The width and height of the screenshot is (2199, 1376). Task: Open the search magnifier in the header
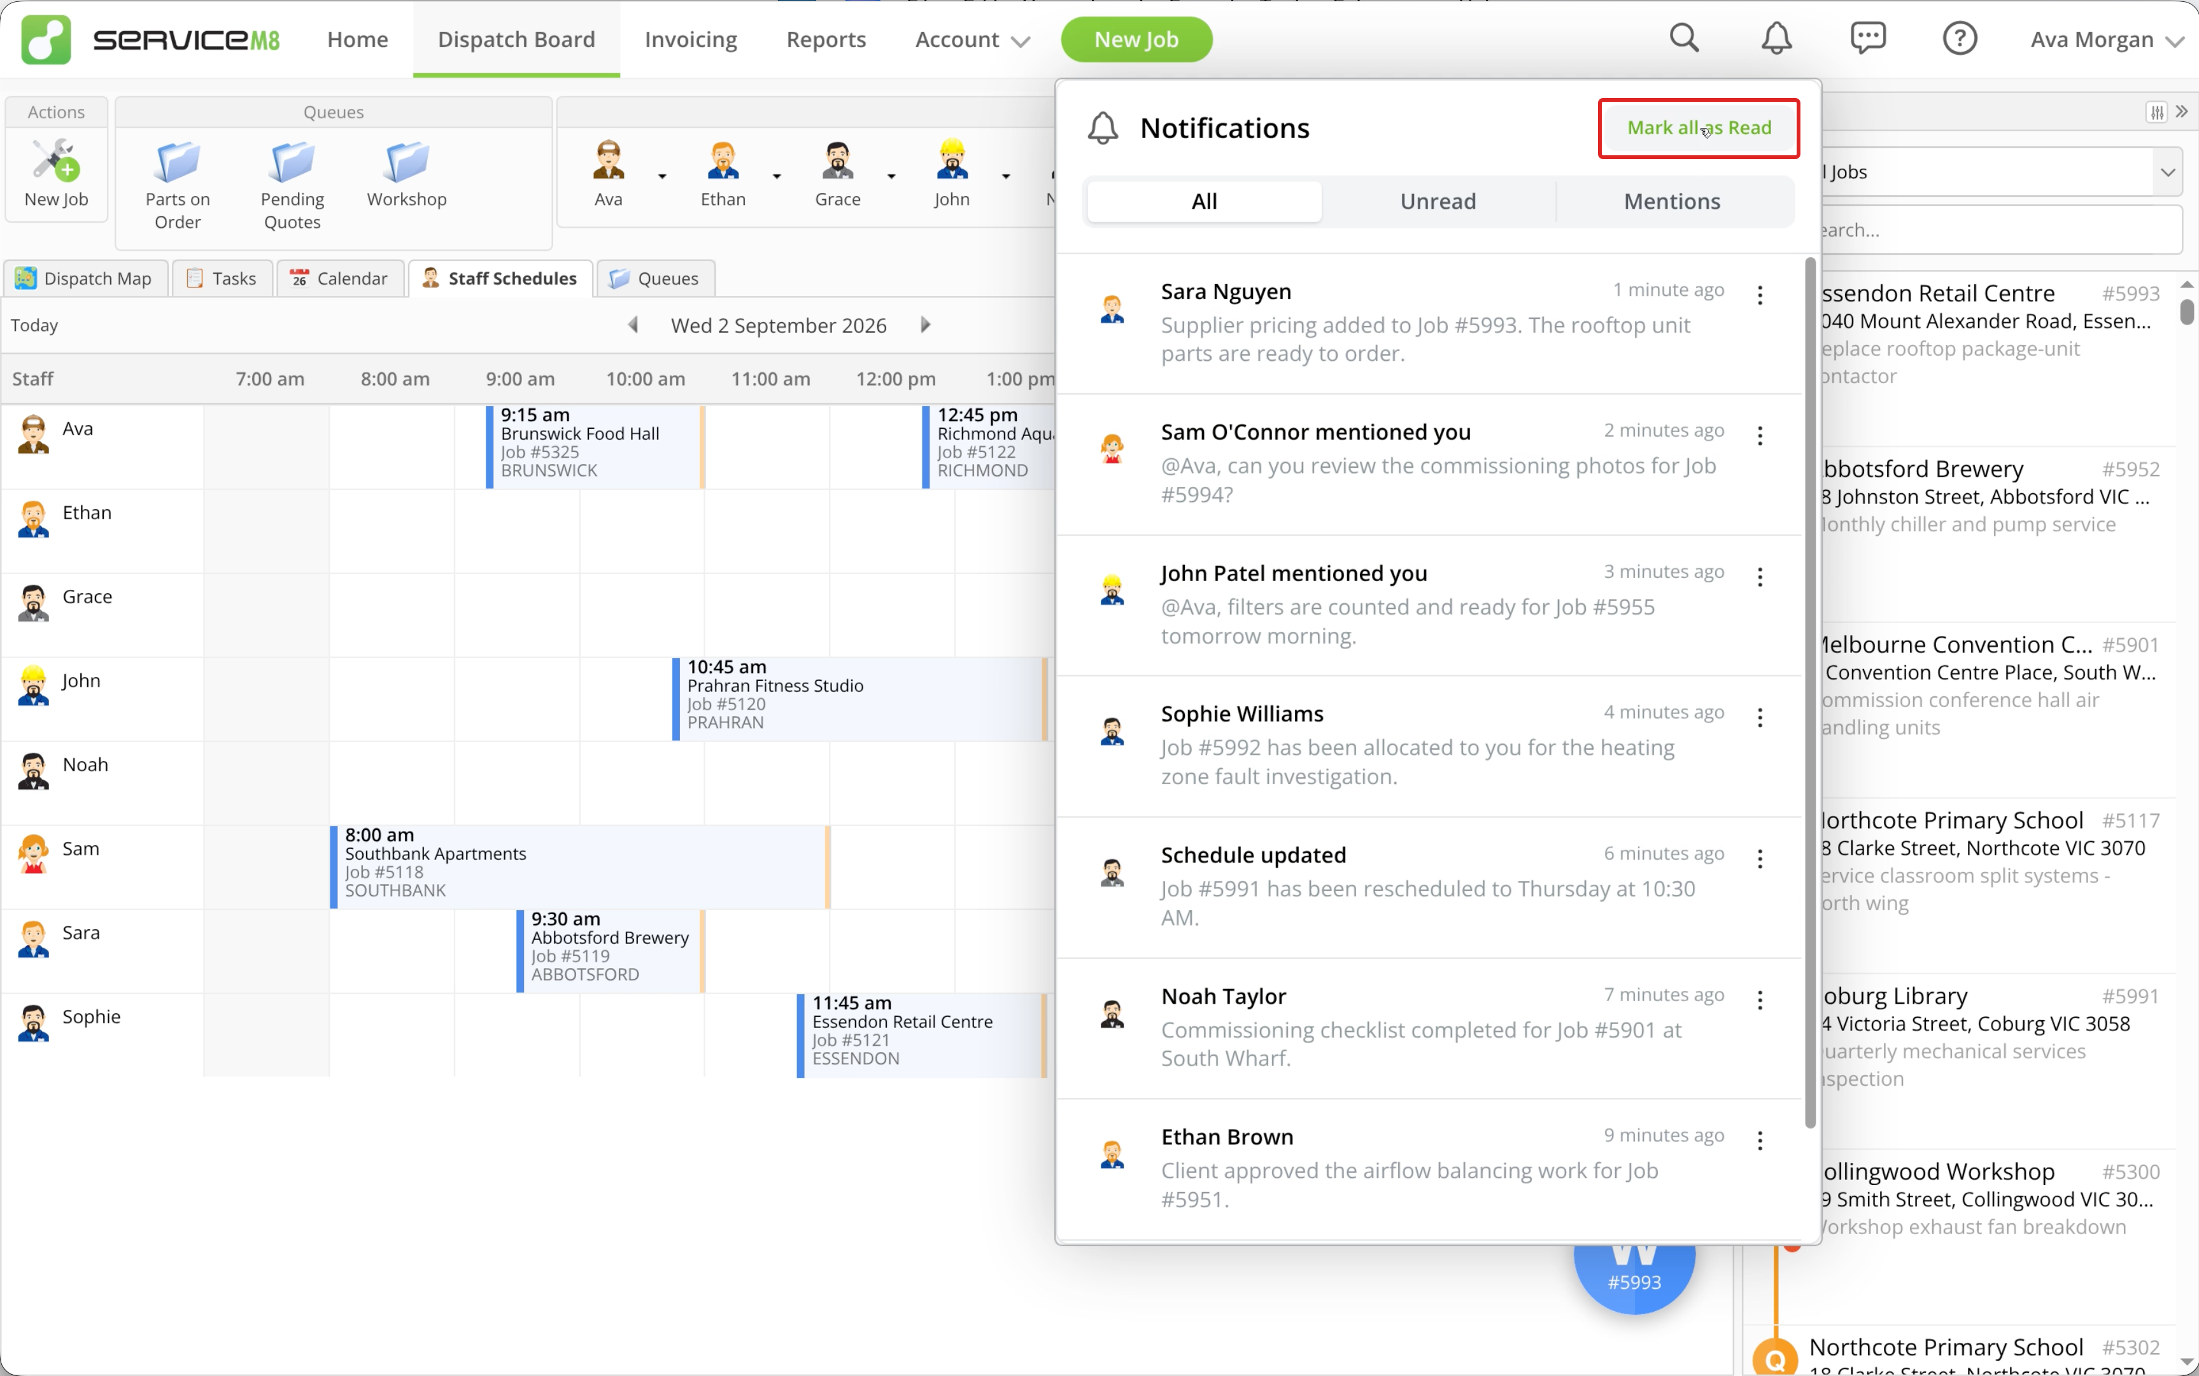pos(1684,38)
